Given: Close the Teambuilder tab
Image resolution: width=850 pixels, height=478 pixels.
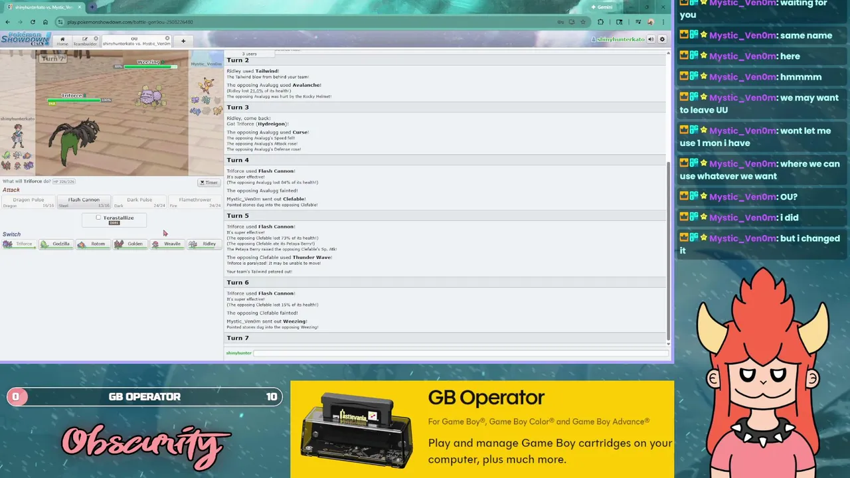Looking at the screenshot, I should pyautogui.click(x=96, y=39).
